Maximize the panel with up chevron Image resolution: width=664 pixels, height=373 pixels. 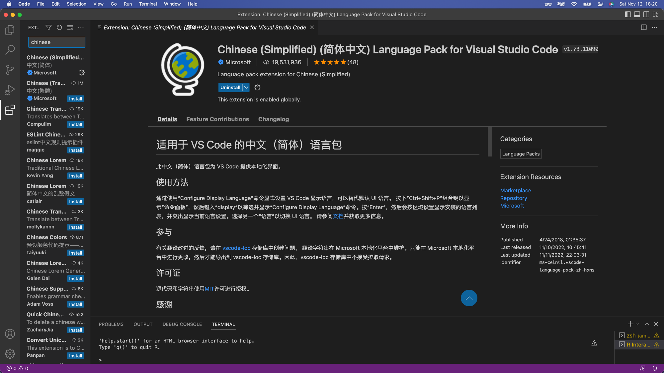647,324
